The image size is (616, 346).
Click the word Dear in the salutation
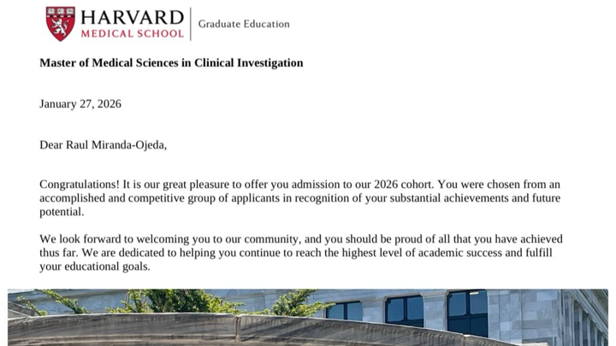(52, 145)
